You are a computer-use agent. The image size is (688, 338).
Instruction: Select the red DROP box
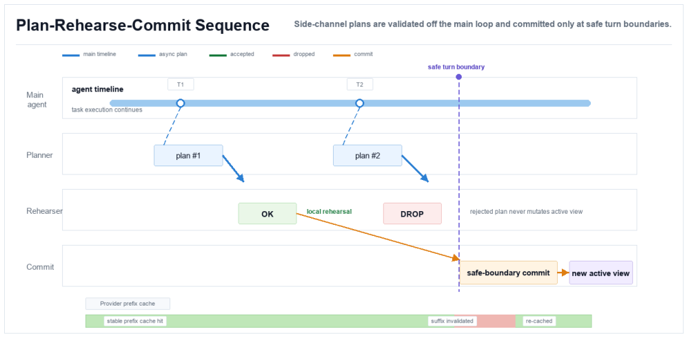tap(412, 213)
